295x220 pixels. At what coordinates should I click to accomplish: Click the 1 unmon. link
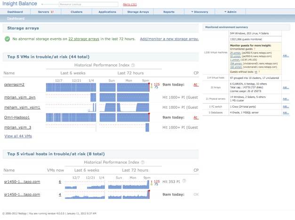coord(235,60)
